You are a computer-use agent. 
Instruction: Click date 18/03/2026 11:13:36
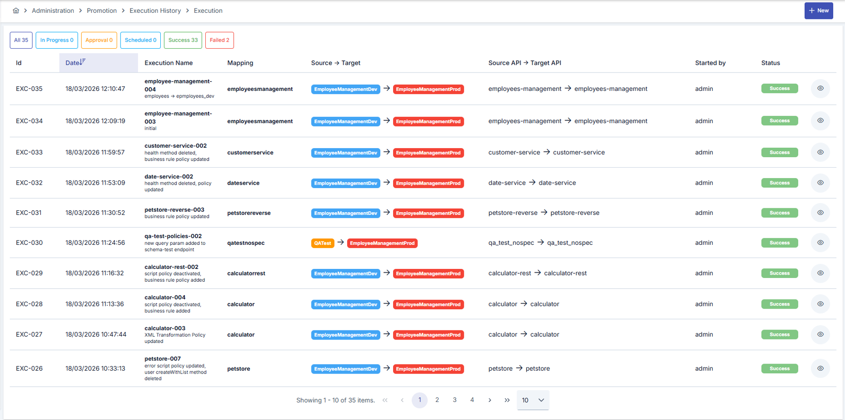pos(94,304)
